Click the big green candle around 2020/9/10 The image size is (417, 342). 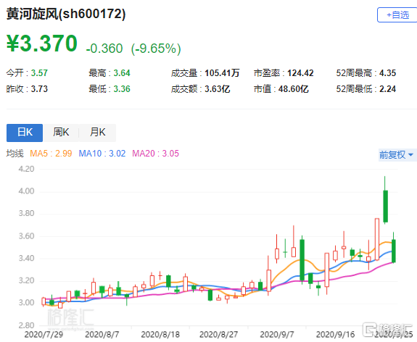point(302,260)
